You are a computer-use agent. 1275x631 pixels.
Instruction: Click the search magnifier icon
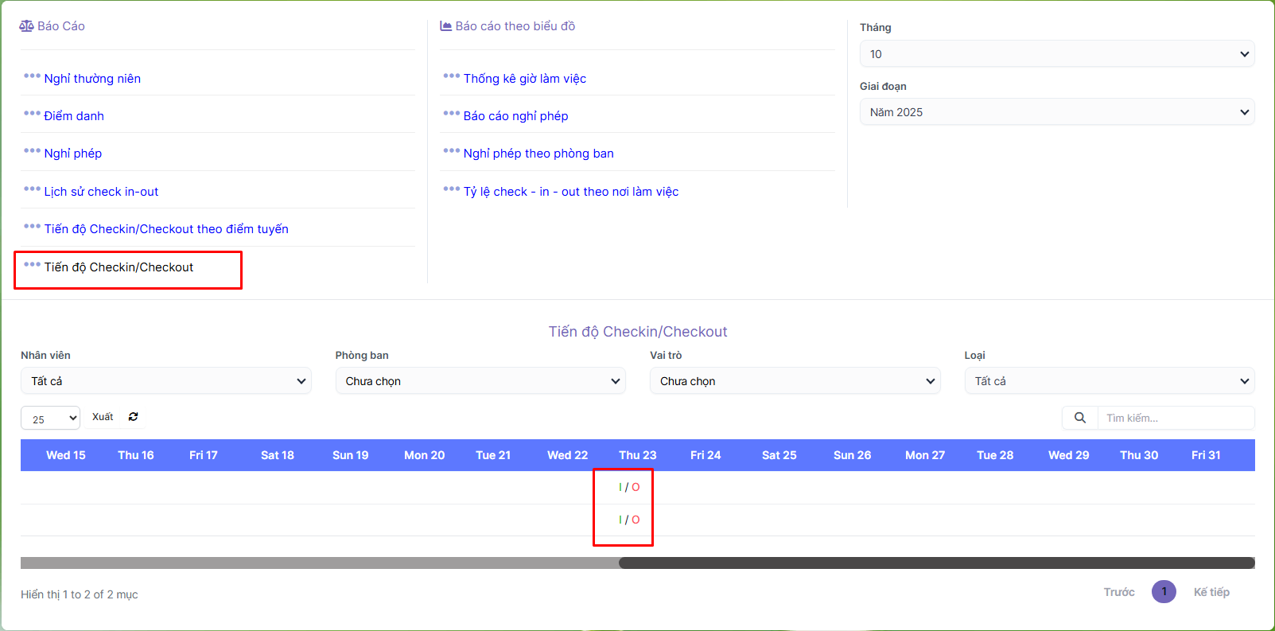1079,418
